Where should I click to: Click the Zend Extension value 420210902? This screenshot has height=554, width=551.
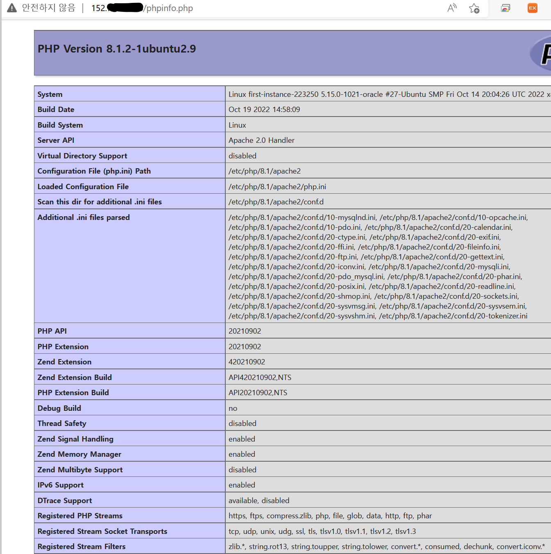coord(247,362)
